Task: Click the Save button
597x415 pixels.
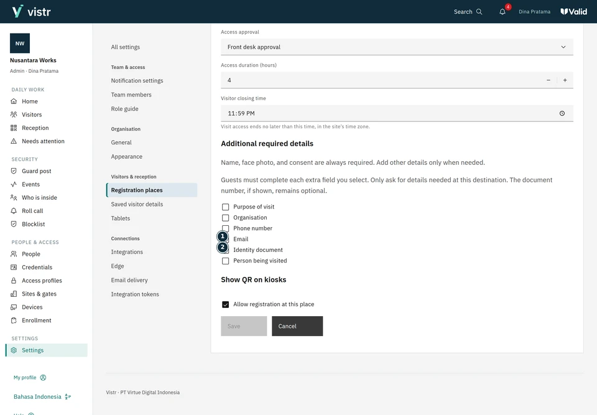Action: click(244, 326)
